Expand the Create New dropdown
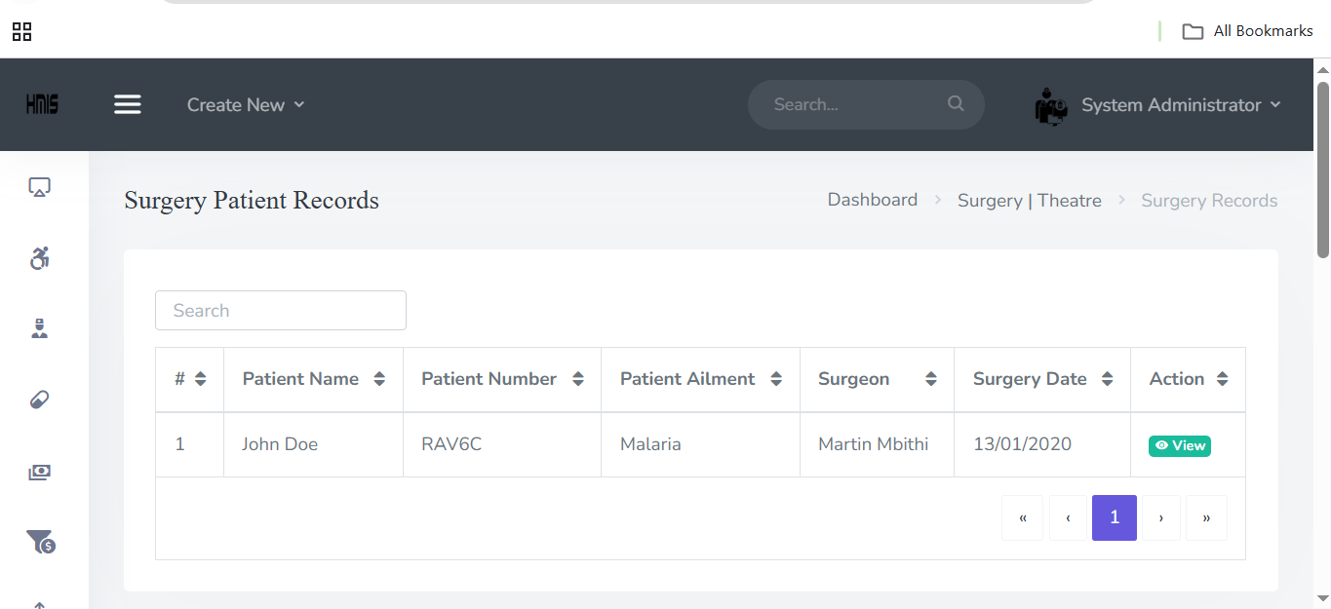The width and height of the screenshot is (1331, 609). point(245,104)
